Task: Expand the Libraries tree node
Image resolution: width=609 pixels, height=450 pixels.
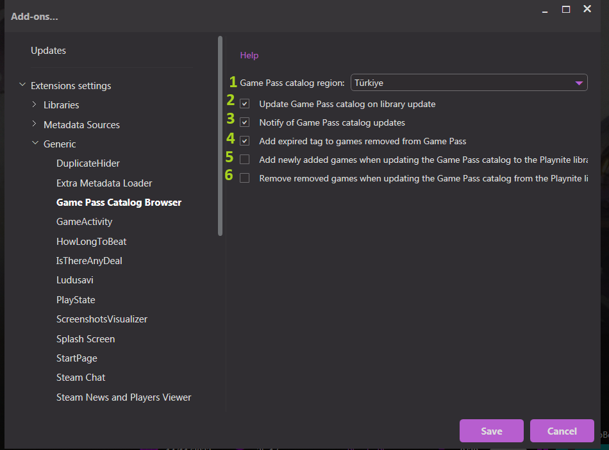Action: click(35, 104)
